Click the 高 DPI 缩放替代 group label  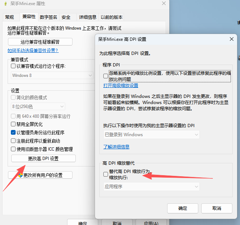coord(119,163)
